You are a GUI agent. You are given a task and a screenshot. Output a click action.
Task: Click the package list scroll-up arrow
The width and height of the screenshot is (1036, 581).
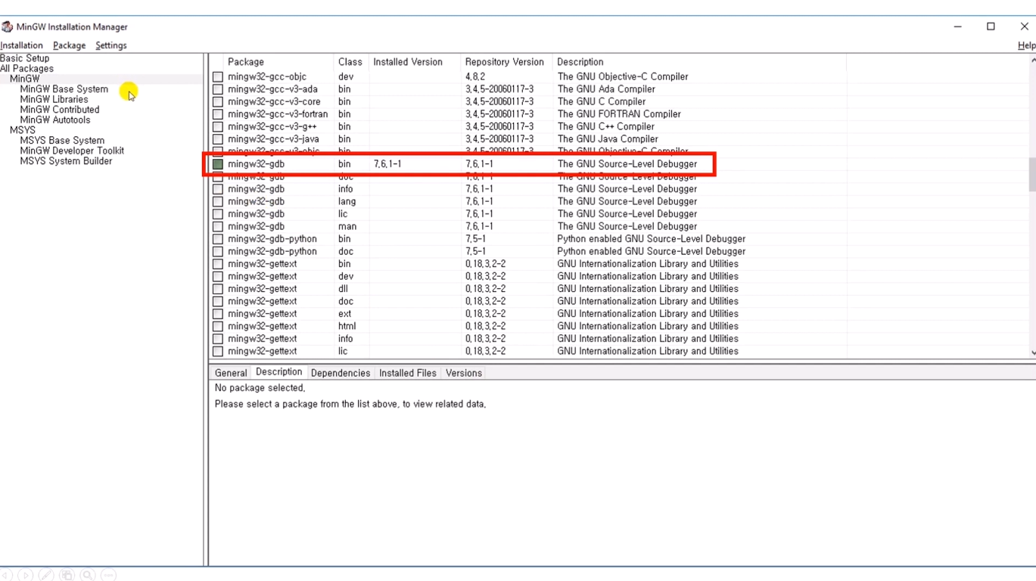[x=1032, y=60]
